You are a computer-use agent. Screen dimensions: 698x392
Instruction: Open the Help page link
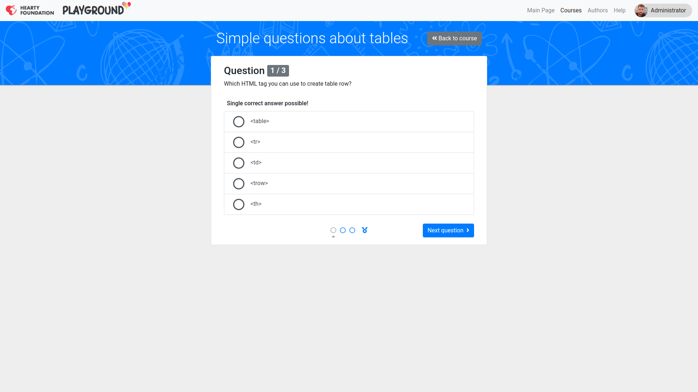click(619, 11)
